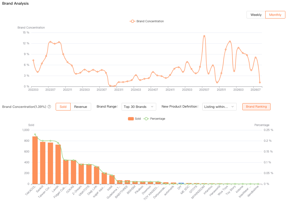Viewport: 289px width, 204px height.
Task: Switch metric to Revenue
Action: coord(80,107)
